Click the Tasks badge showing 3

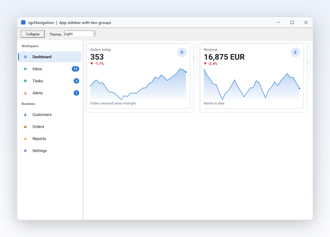tap(76, 81)
